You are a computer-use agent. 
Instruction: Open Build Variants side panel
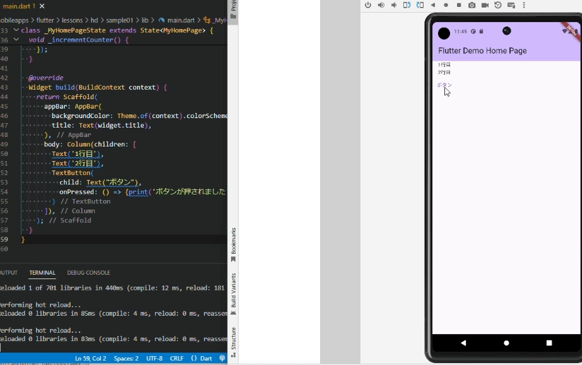[233, 293]
